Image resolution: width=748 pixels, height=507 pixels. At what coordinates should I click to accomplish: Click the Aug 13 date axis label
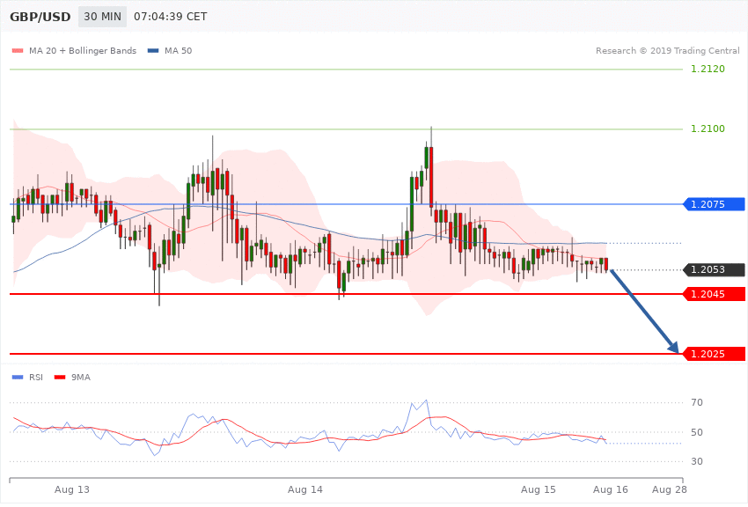point(72,489)
